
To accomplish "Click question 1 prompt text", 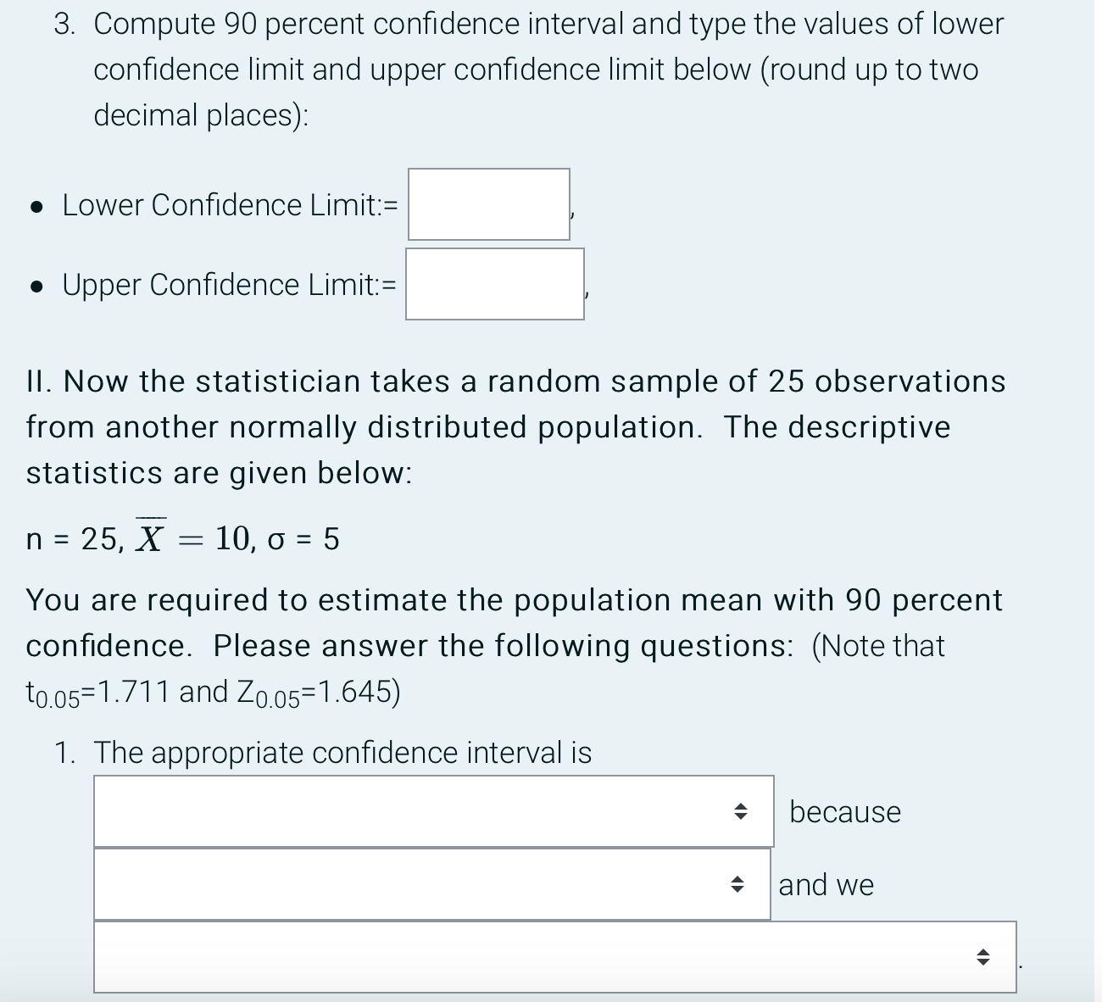I will (339, 753).
